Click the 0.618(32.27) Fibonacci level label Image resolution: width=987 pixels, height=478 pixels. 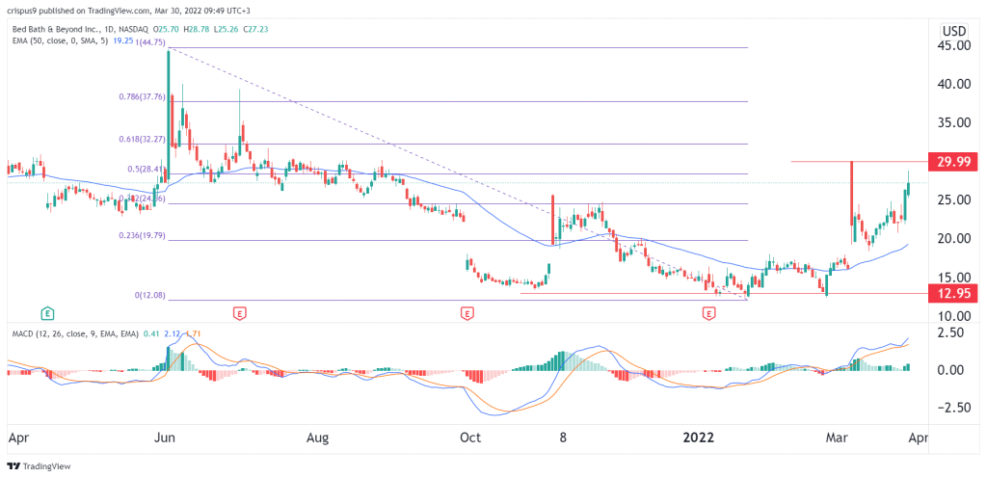point(143,139)
